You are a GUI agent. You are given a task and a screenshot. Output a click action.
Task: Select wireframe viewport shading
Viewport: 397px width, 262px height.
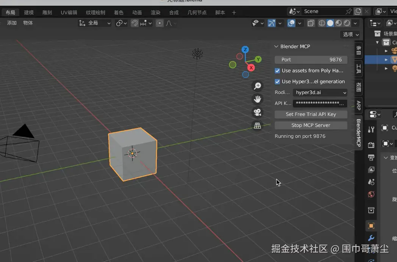pyautogui.click(x=322, y=23)
